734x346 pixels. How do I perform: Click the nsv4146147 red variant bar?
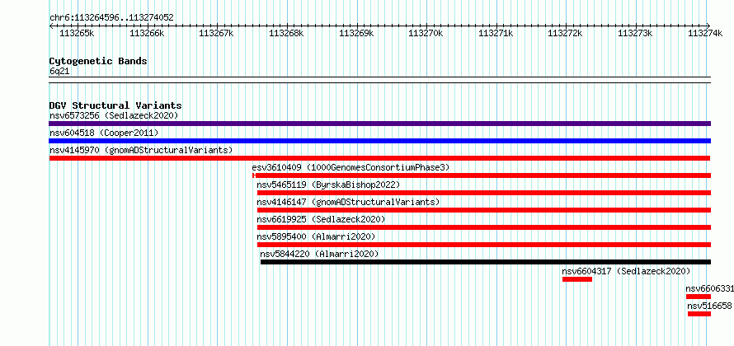484,210
